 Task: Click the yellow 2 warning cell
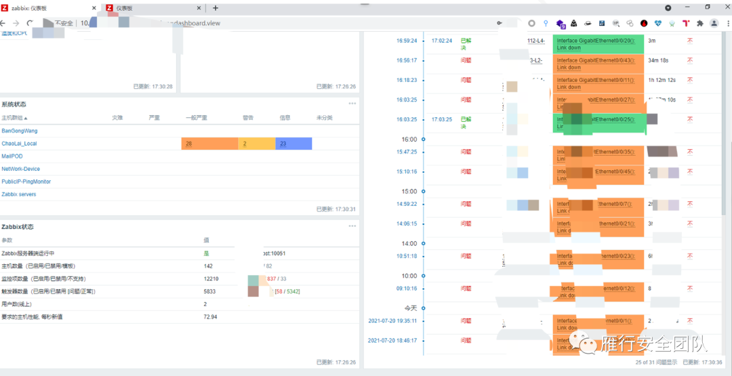tap(257, 144)
